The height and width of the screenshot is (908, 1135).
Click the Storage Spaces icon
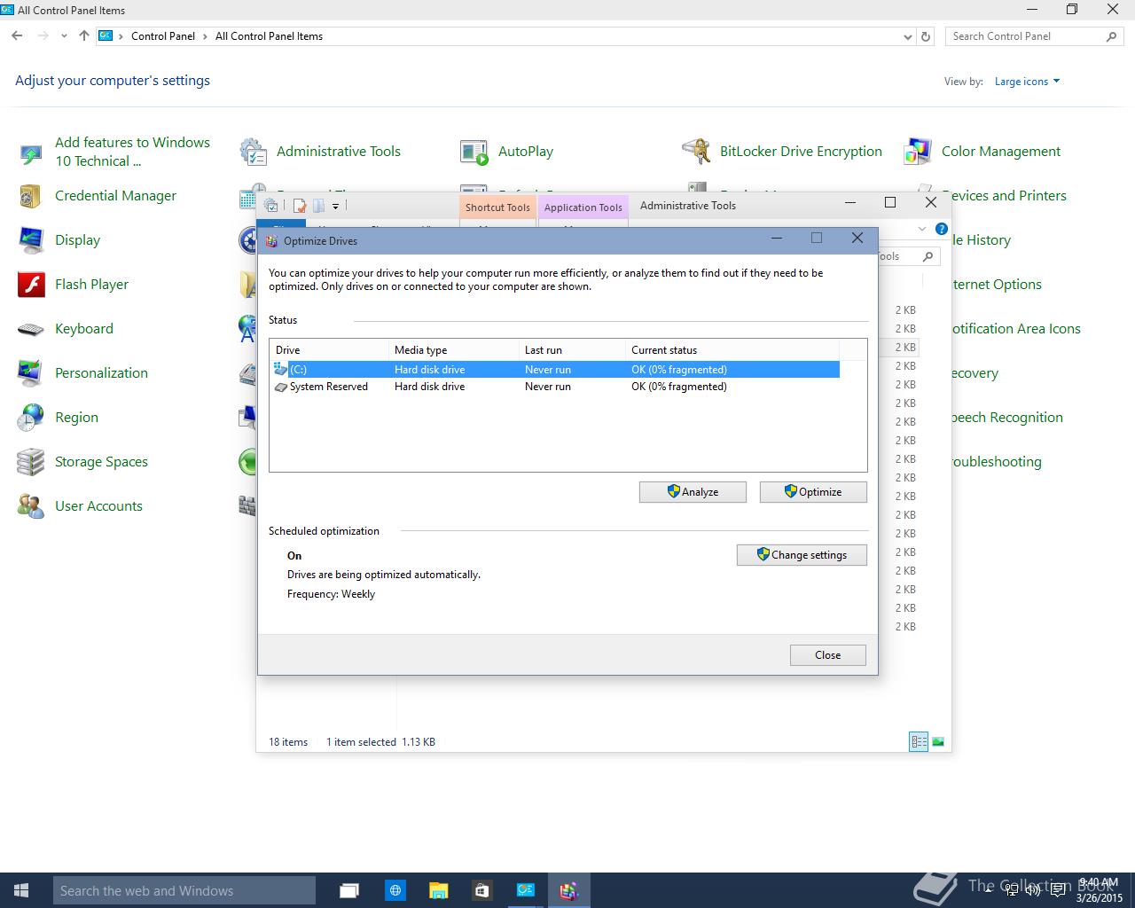pos(31,462)
